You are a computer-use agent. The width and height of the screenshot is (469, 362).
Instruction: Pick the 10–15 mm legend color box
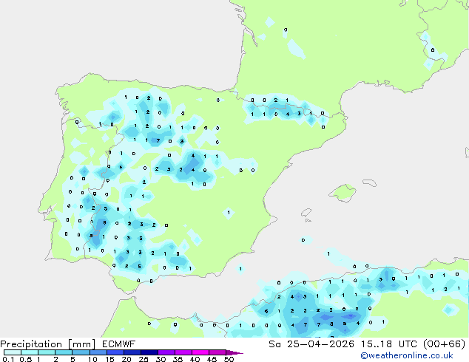98,352
